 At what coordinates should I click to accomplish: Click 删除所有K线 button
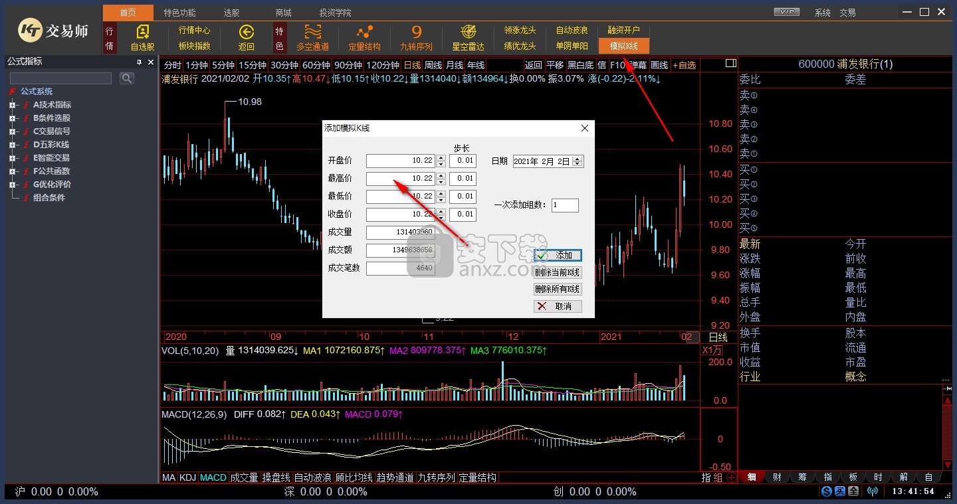tap(558, 289)
